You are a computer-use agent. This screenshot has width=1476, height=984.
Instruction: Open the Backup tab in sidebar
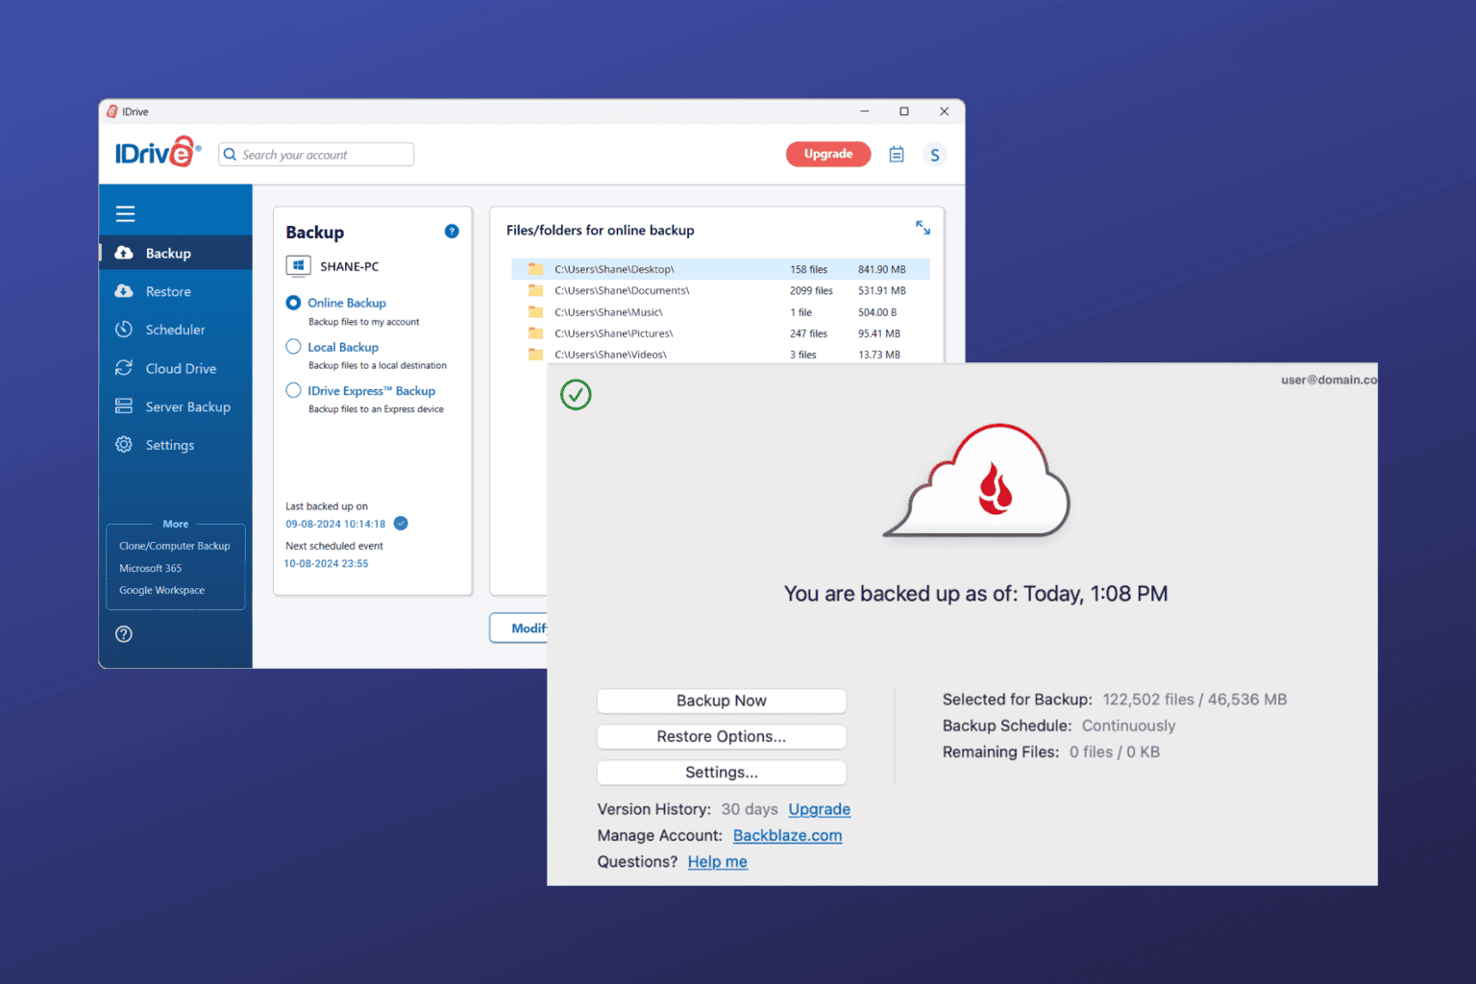(x=176, y=253)
